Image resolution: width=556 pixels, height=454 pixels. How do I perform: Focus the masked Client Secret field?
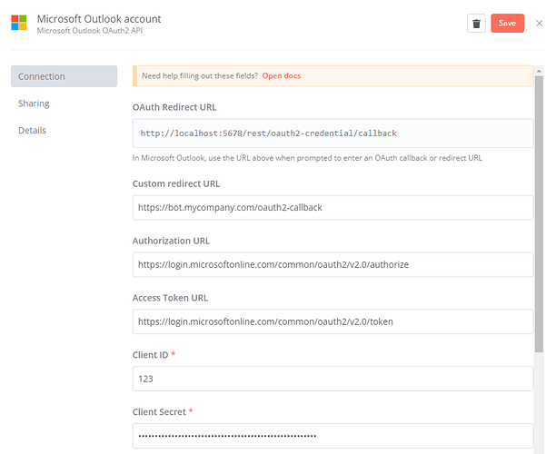(x=333, y=436)
